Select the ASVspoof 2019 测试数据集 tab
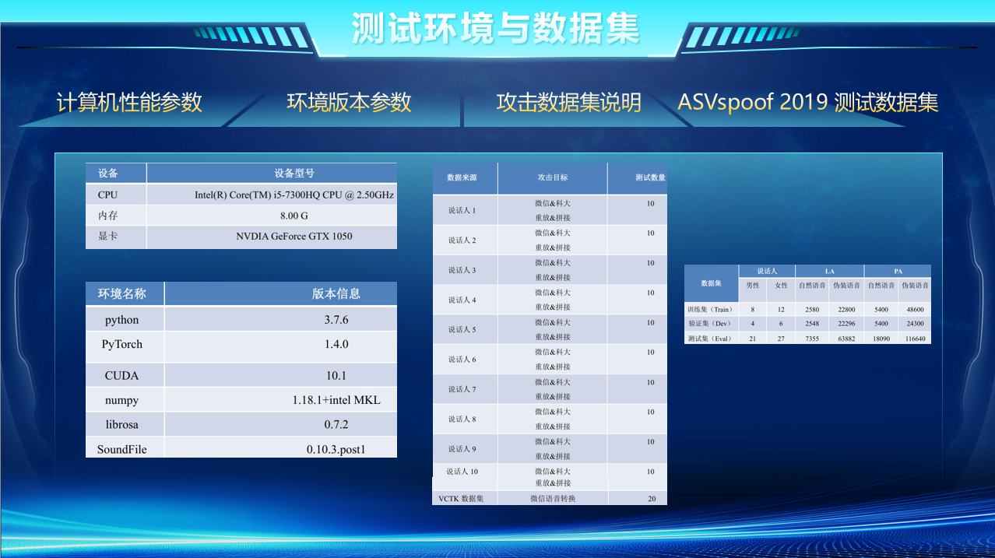Viewport: 995px width, 558px height. [x=807, y=102]
